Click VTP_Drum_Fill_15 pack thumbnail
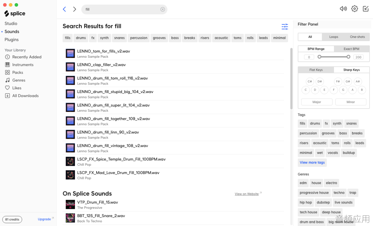Viewport: 373px width, 226px height. 70,204
